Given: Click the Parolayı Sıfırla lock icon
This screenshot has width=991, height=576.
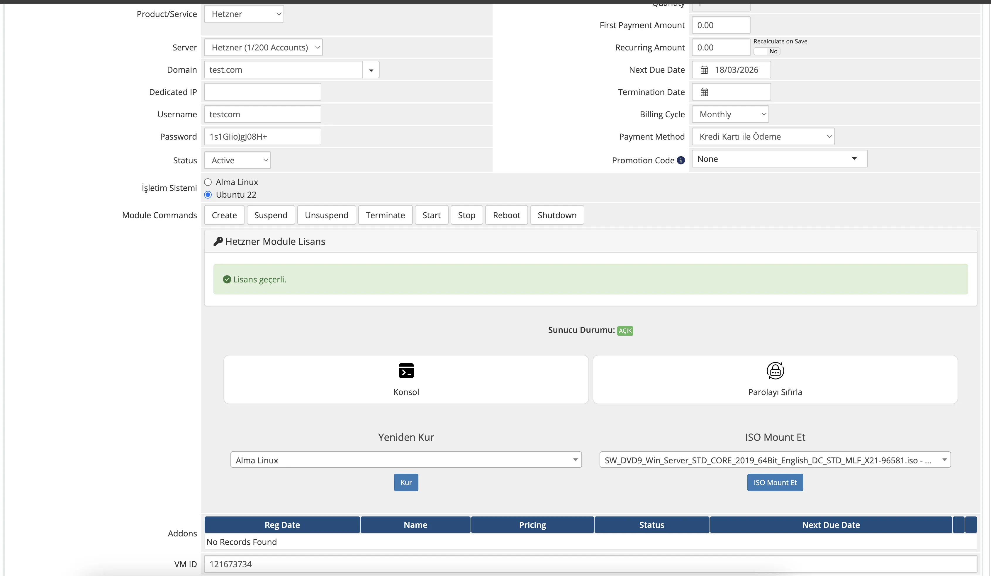Looking at the screenshot, I should click(x=775, y=371).
